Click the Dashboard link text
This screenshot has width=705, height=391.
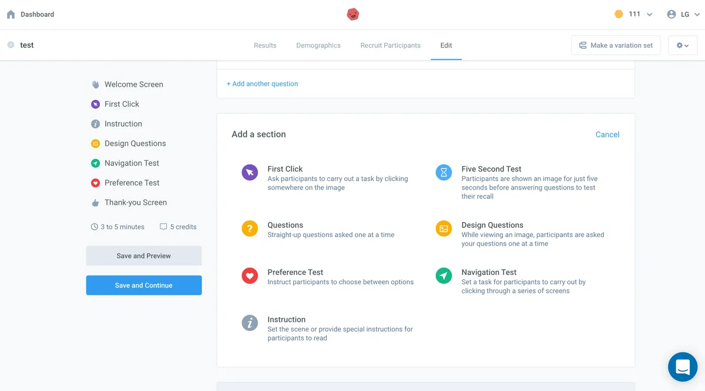pos(37,15)
